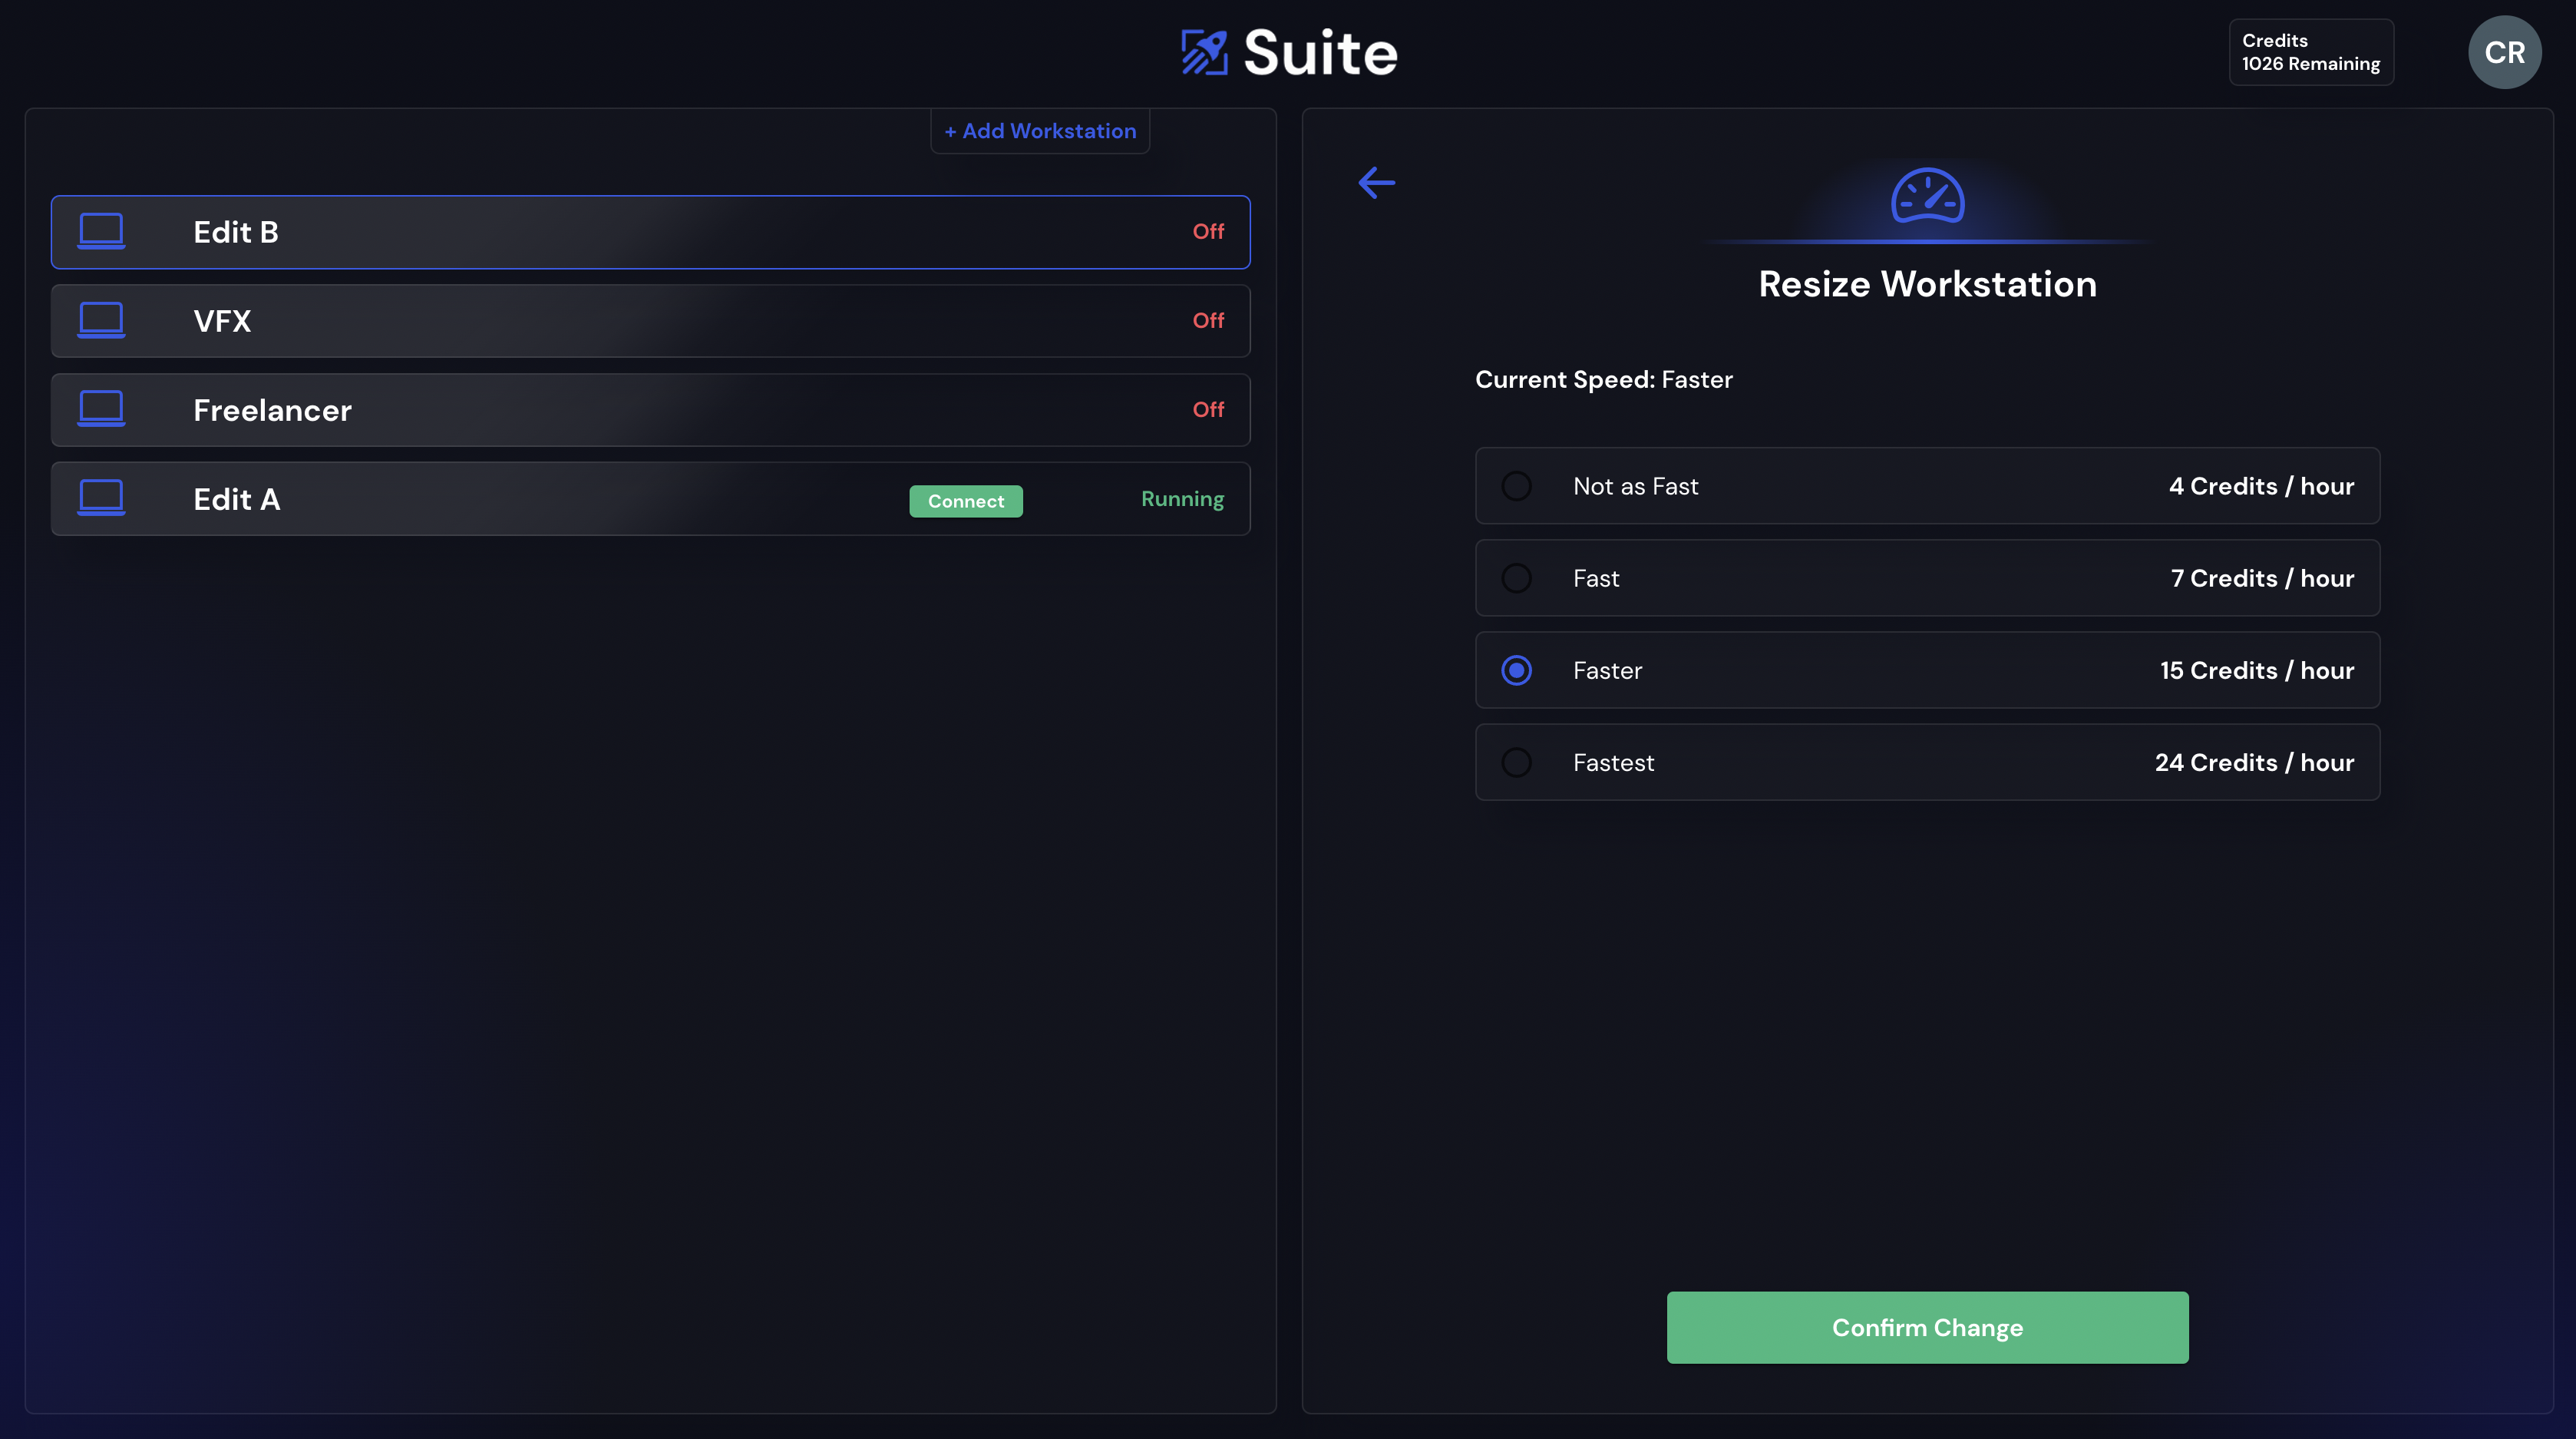
Task: Click the laptop icon for Edit A
Action: [101, 498]
